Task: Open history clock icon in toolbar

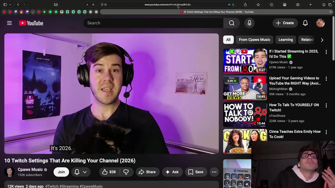Action: (x=271, y=4)
